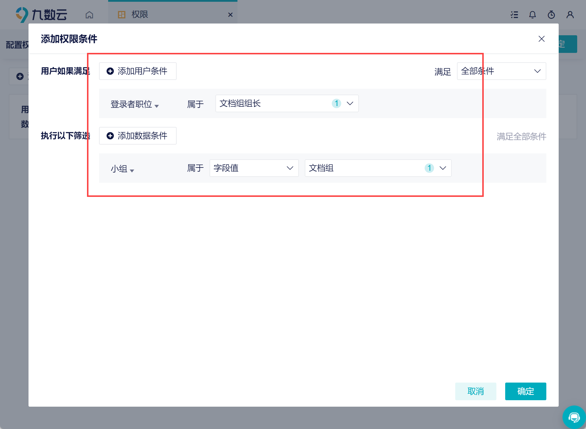Open the notification bell

click(533, 15)
